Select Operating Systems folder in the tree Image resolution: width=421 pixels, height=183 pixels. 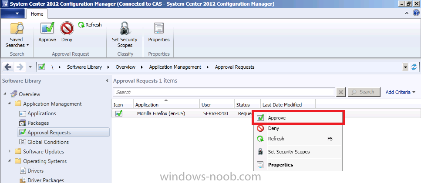click(x=41, y=161)
